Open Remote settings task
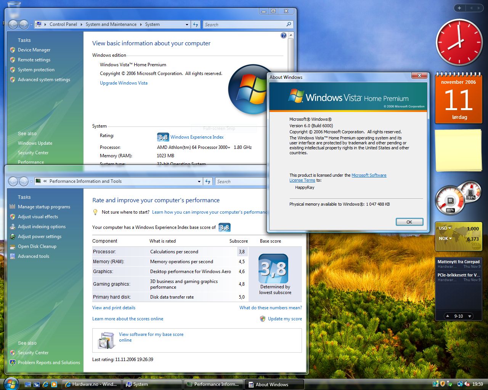This screenshot has width=488, height=390. (x=34, y=60)
